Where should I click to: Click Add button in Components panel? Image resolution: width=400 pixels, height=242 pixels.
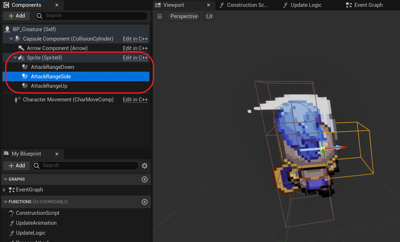point(17,16)
